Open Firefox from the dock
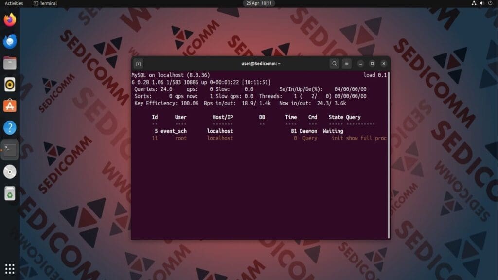 10,20
